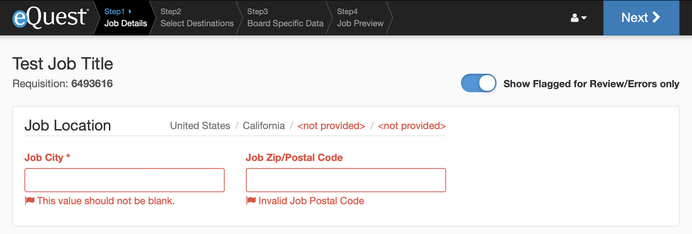Focus the Job Zip/Postal Code field

(346, 180)
